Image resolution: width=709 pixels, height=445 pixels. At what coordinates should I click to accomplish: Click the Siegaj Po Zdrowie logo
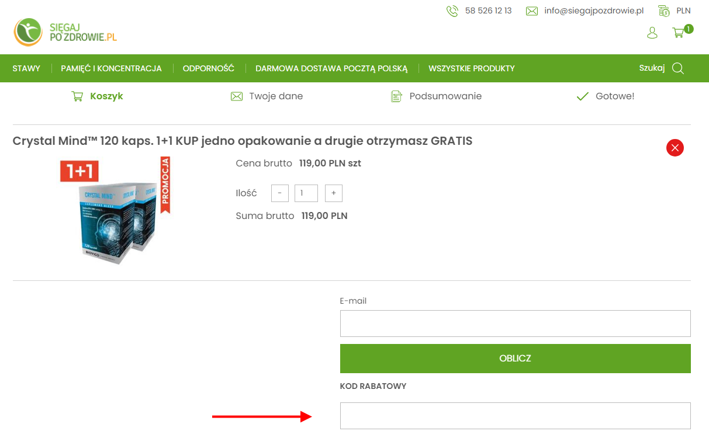coord(65,32)
